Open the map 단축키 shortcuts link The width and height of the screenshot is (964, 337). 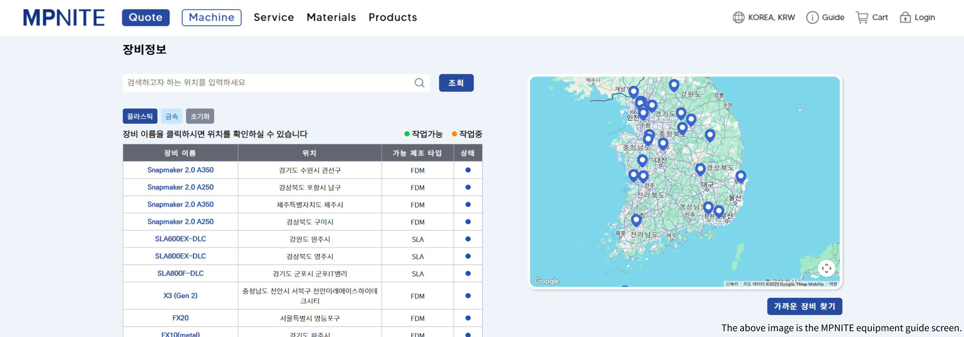[x=732, y=284]
